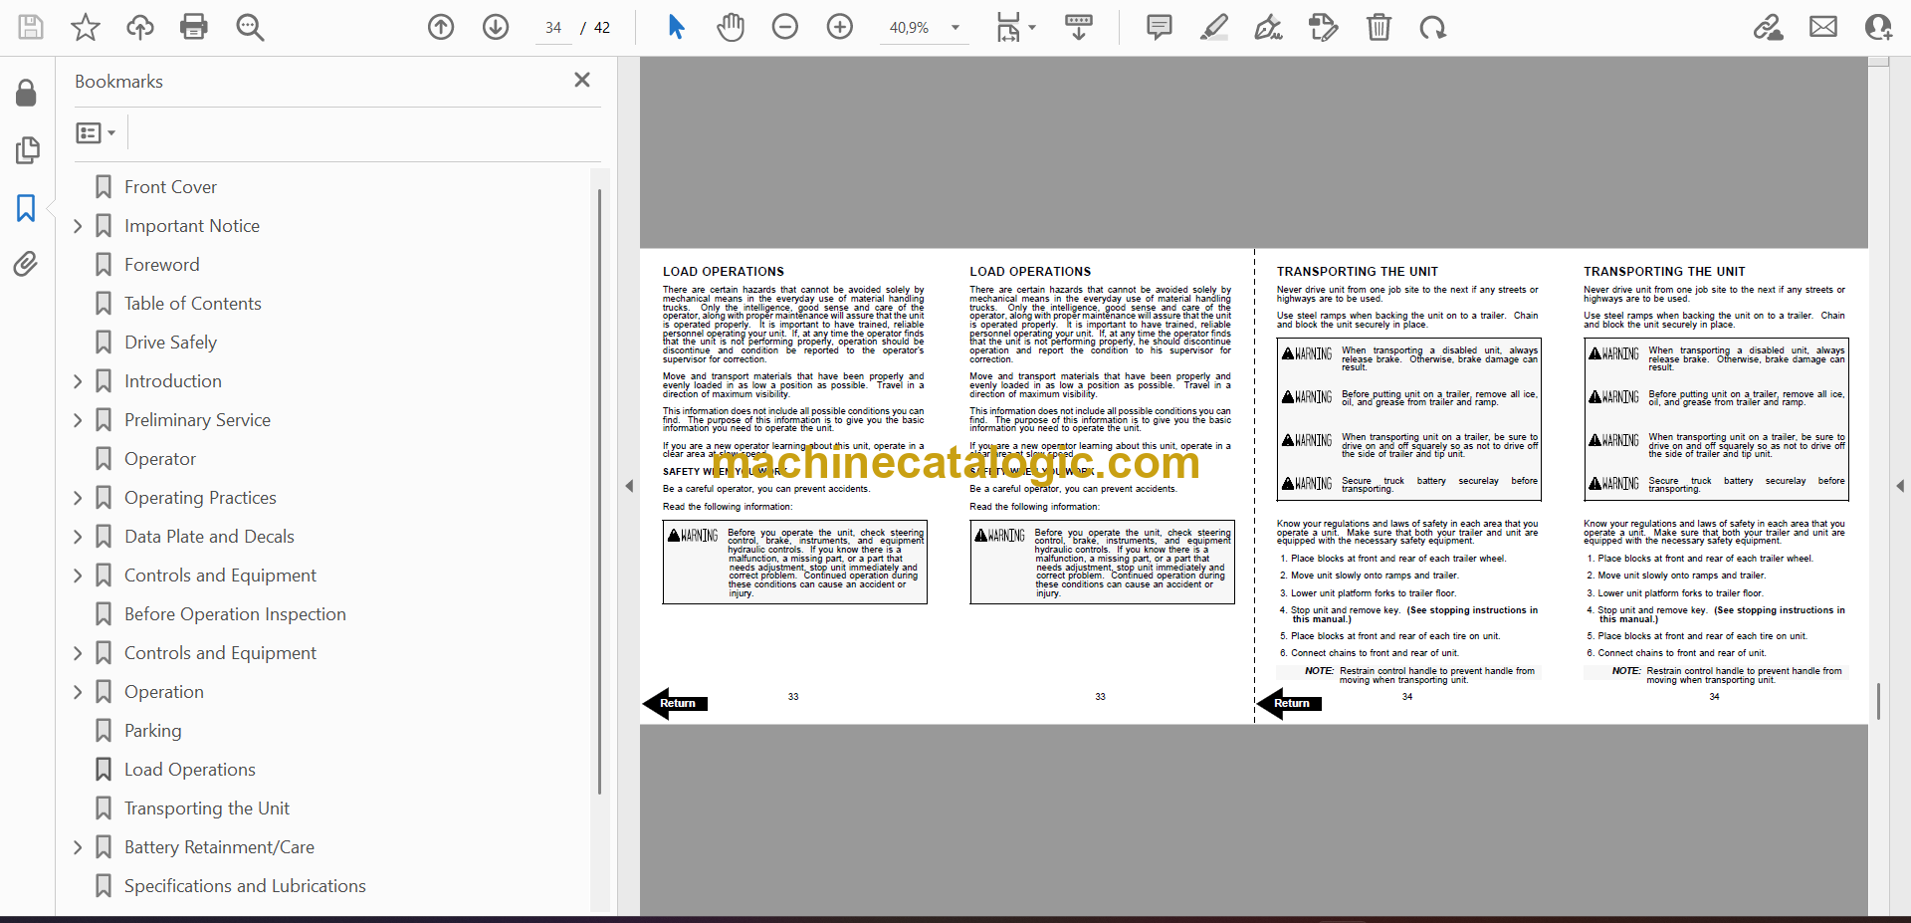The width and height of the screenshot is (1911, 923).
Task: Open the sign document tool
Action: [x=1268, y=27]
